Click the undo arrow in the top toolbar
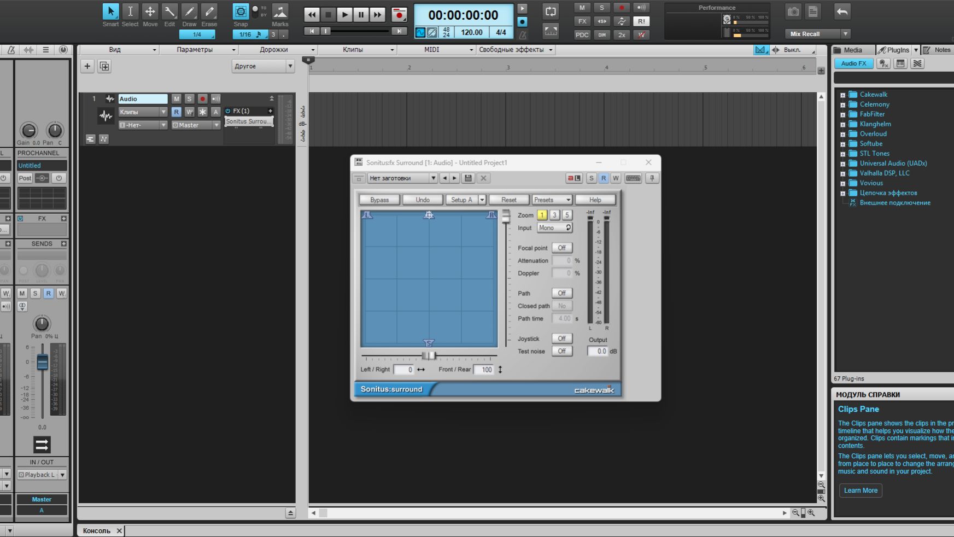Viewport: 954px width, 537px height. point(842,11)
